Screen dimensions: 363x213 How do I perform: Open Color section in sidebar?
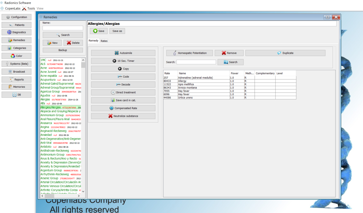(16, 56)
